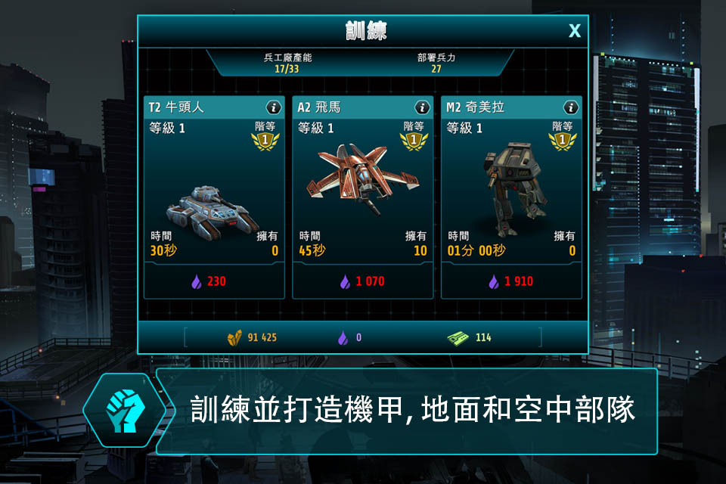Tap the green cash icon showing 114
The image size is (726, 484).
click(x=458, y=338)
